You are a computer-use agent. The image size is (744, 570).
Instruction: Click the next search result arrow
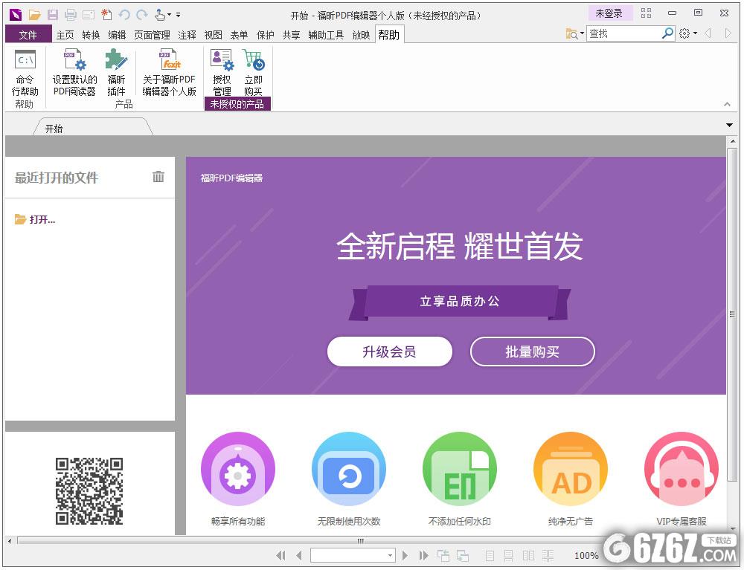[x=728, y=33]
